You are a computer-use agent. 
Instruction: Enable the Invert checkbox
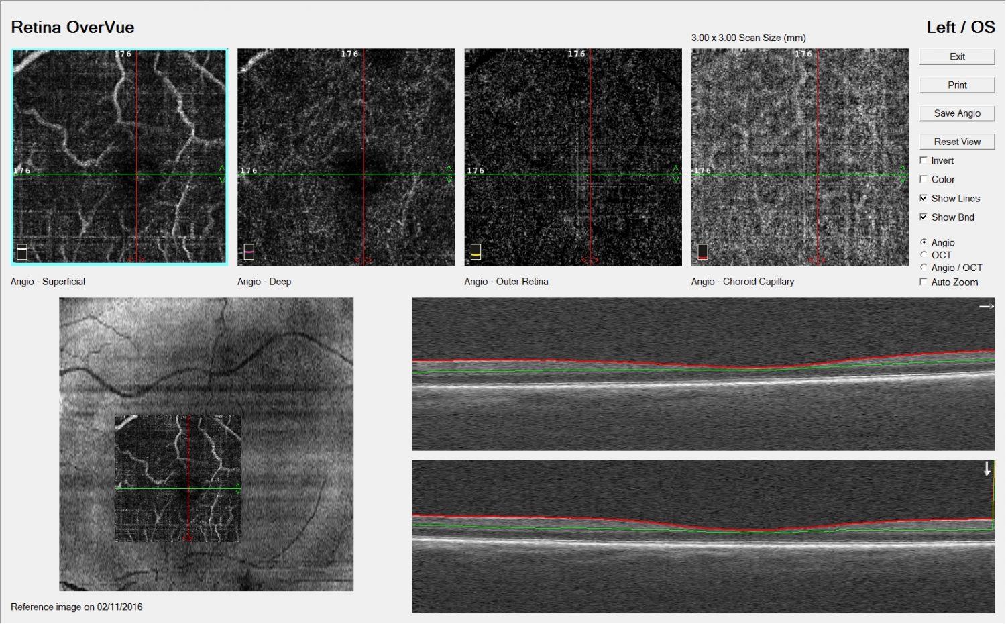924,160
